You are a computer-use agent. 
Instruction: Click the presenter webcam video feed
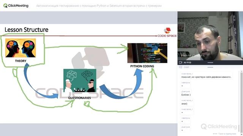click(x=210, y=36)
